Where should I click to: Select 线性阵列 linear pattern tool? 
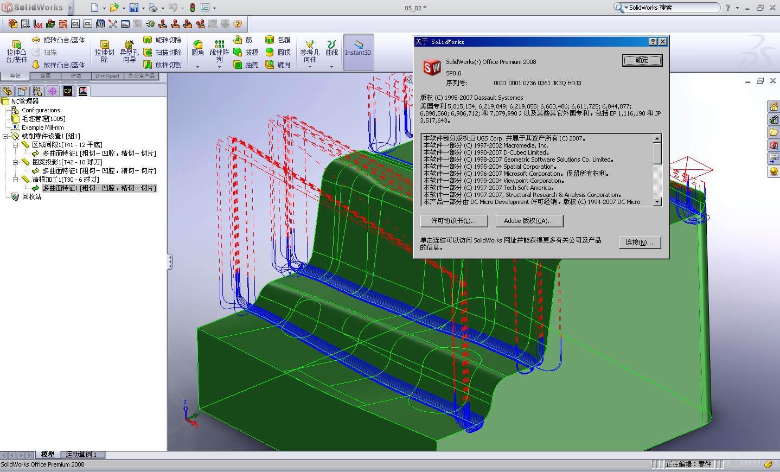click(x=219, y=51)
